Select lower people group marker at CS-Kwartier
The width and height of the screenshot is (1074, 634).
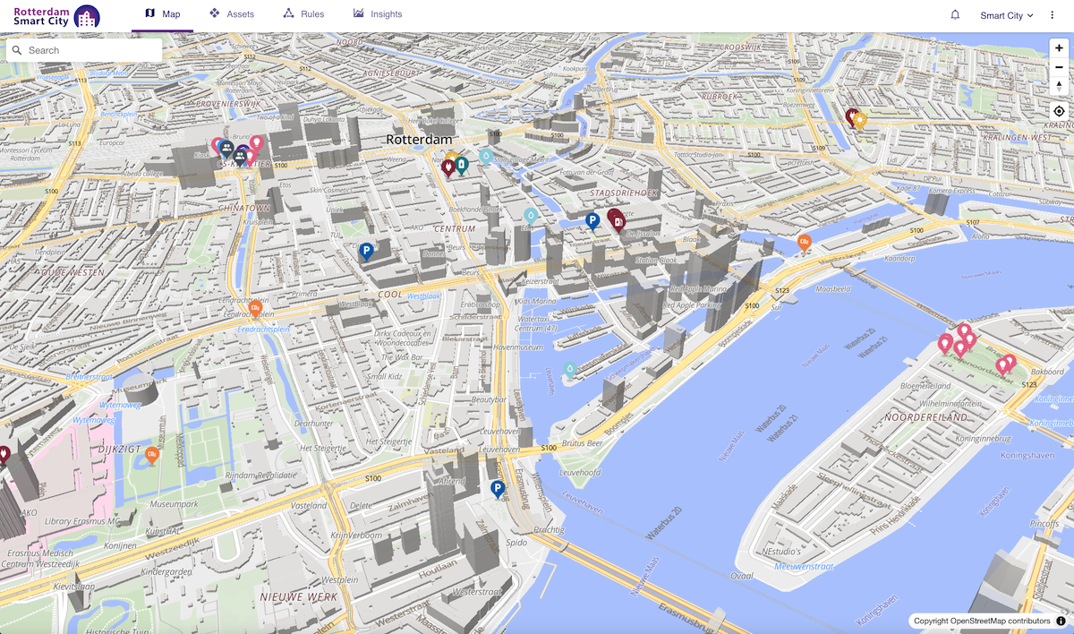(241, 157)
